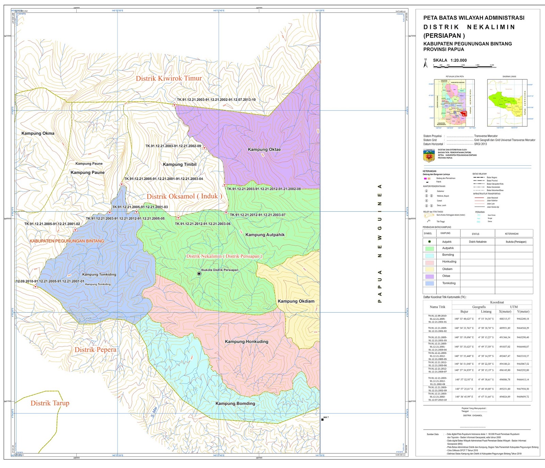The width and height of the screenshot is (545, 468).
Task: Click the Autpahik ibukota dot in the symbol table
Action: pyautogui.click(x=429, y=242)
